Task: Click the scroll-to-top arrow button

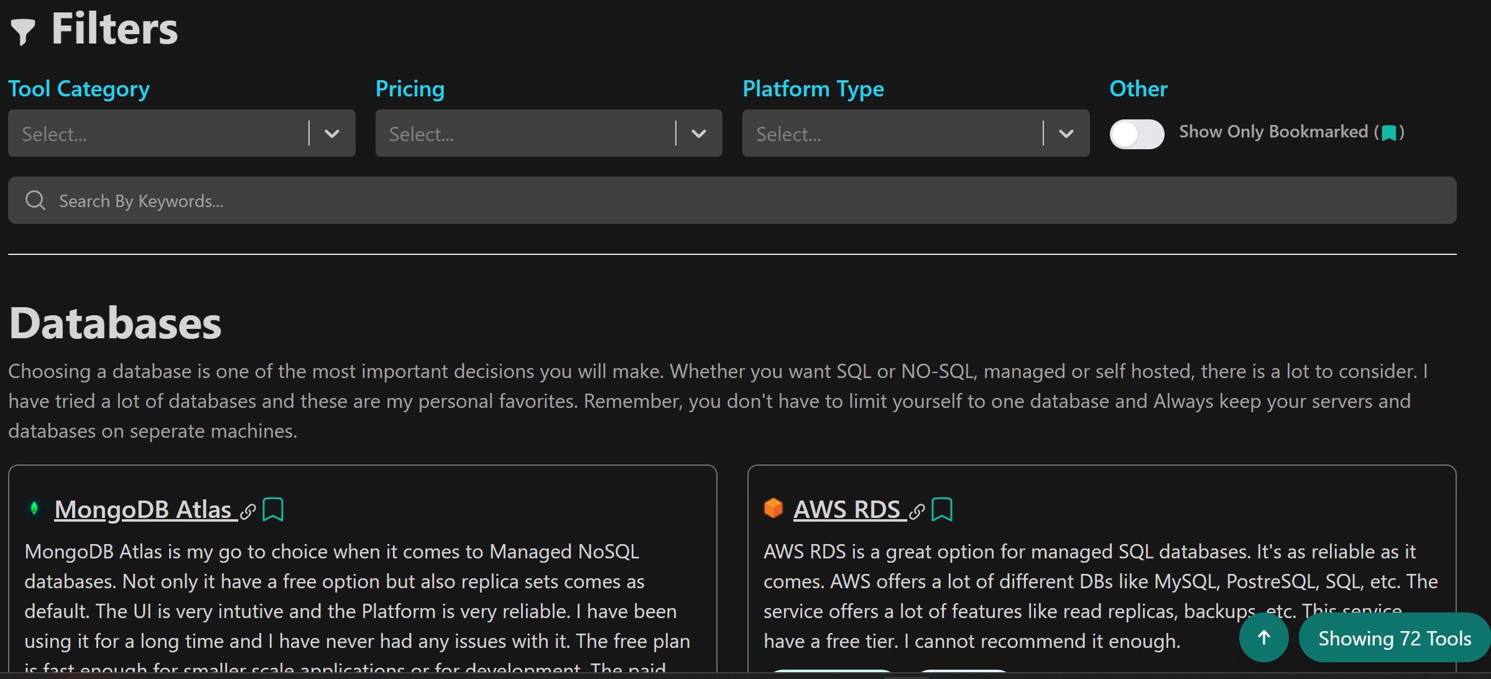Action: pos(1263,638)
